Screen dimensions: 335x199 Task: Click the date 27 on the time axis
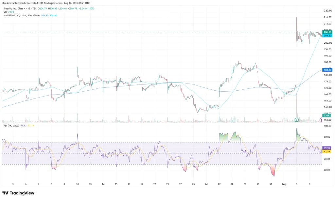pyautogui.click(x=219, y=184)
